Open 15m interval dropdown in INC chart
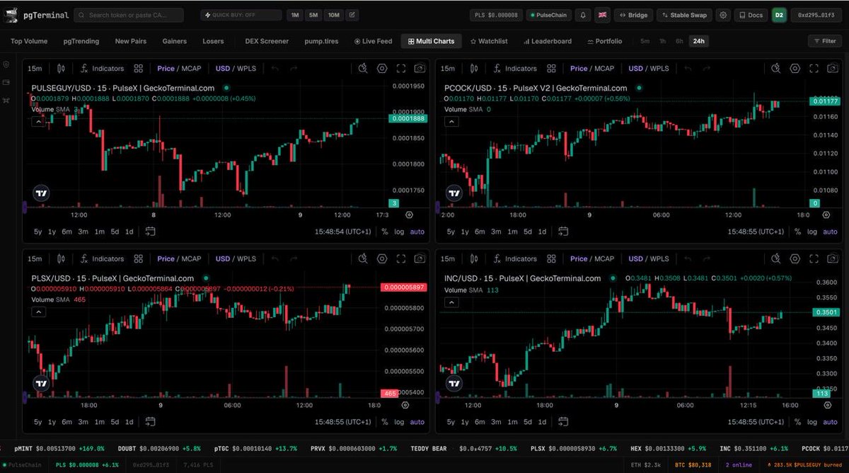This screenshot has width=849, height=473. (447, 258)
